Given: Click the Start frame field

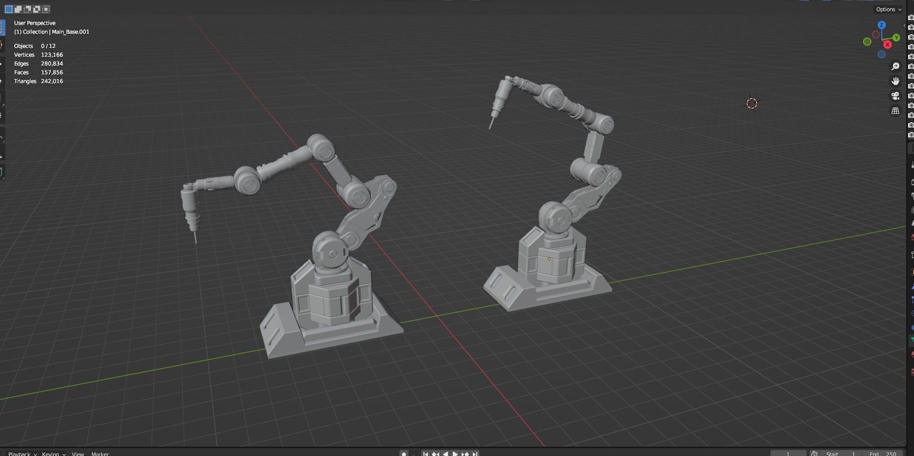Looking at the screenshot, I should click(840, 454).
